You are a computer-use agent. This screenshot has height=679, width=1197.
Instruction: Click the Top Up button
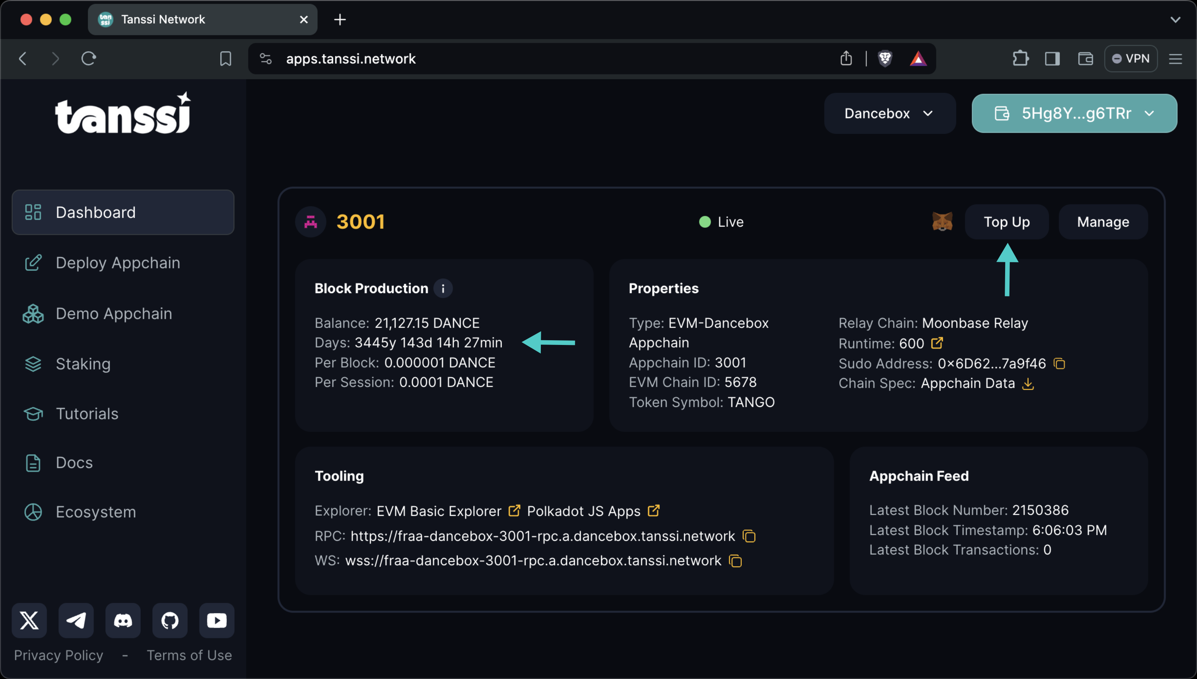(1007, 221)
